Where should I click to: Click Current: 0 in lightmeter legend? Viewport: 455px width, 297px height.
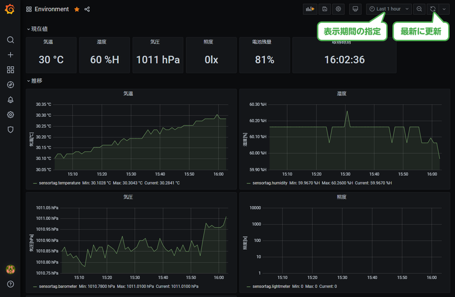(x=328, y=286)
